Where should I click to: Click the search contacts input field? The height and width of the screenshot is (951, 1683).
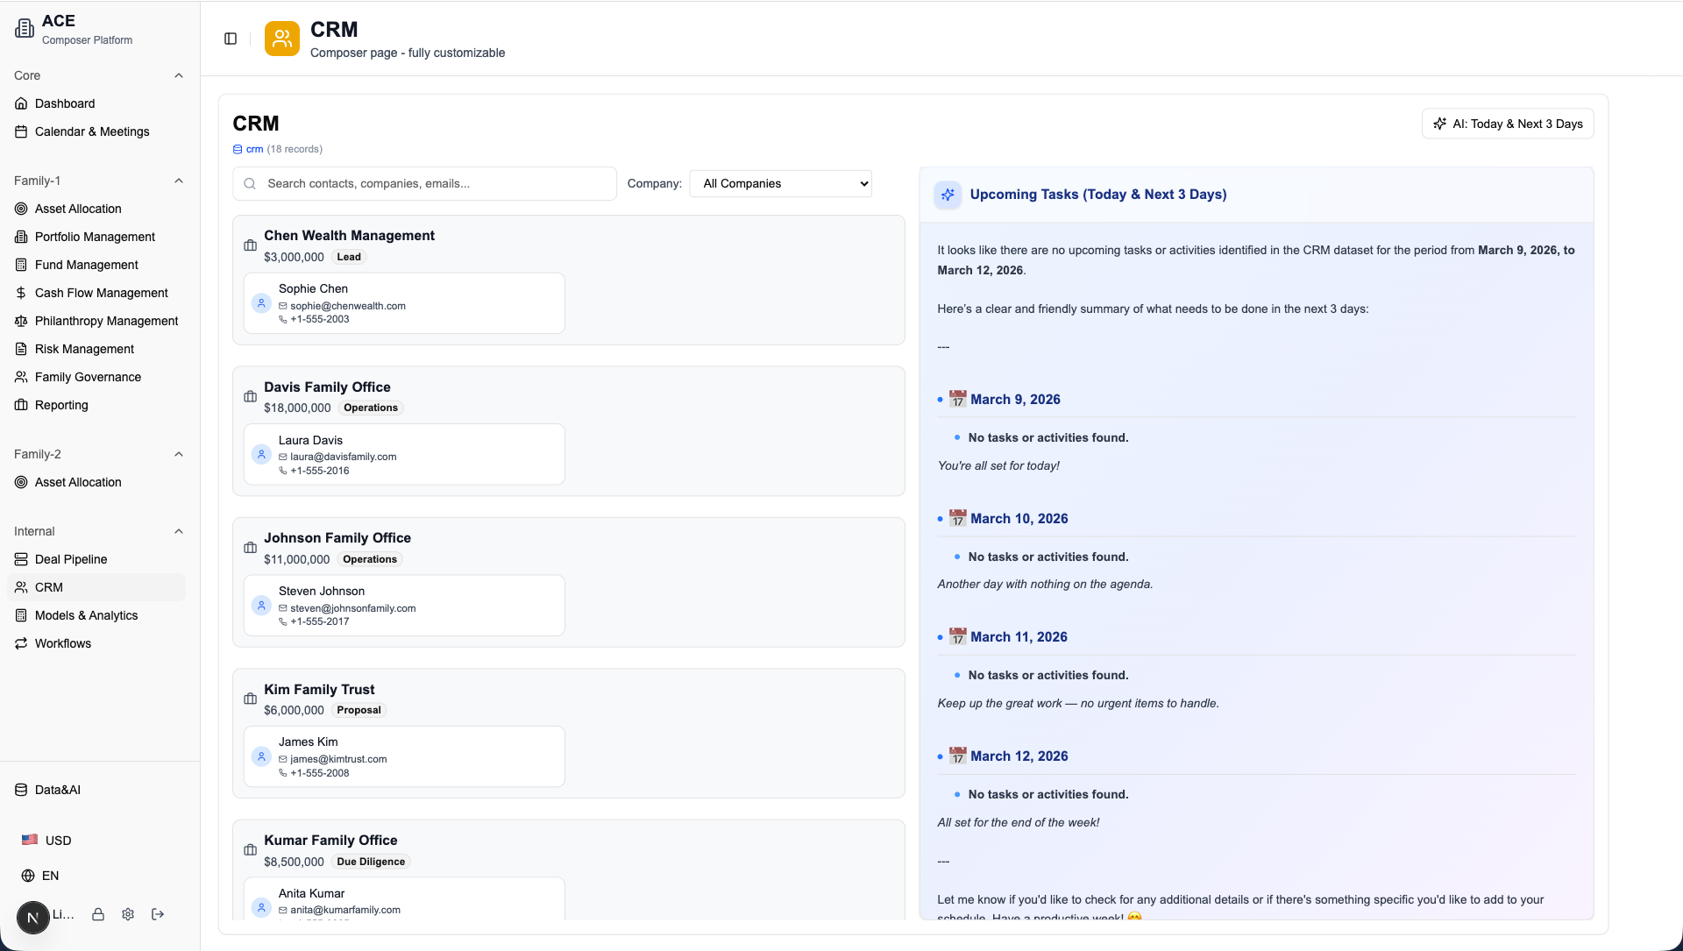coord(434,183)
